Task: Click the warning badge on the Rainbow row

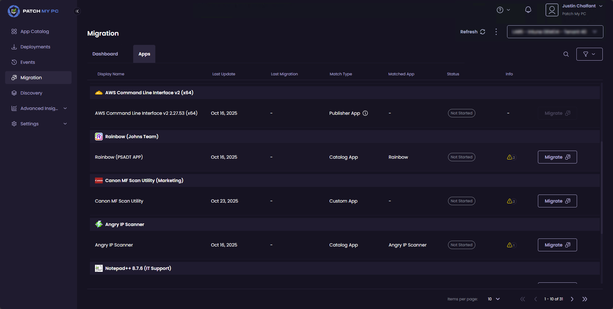Action: 511,157
